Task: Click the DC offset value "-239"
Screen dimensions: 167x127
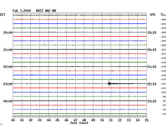Action: click(163, 37)
